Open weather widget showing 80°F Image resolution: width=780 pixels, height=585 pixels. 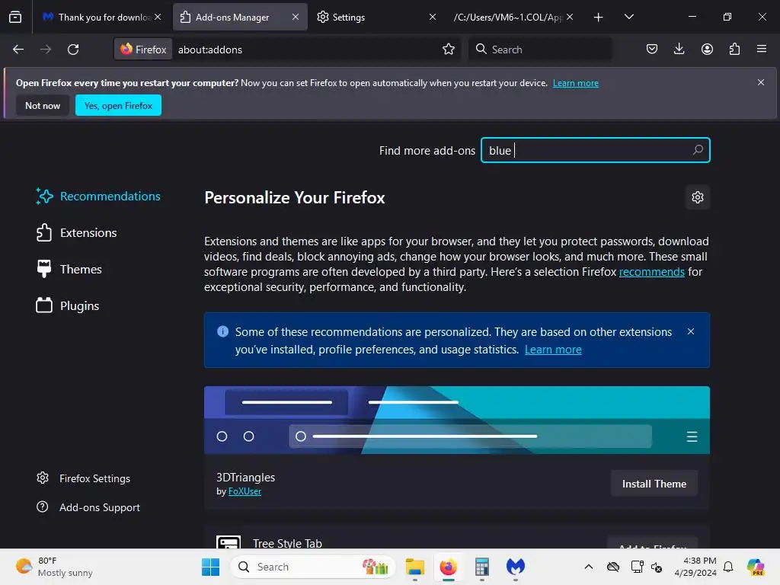click(54, 567)
